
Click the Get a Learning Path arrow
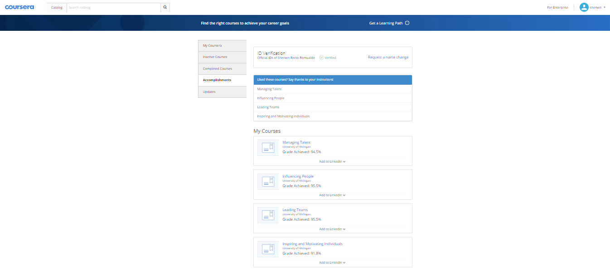pyautogui.click(x=407, y=23)
